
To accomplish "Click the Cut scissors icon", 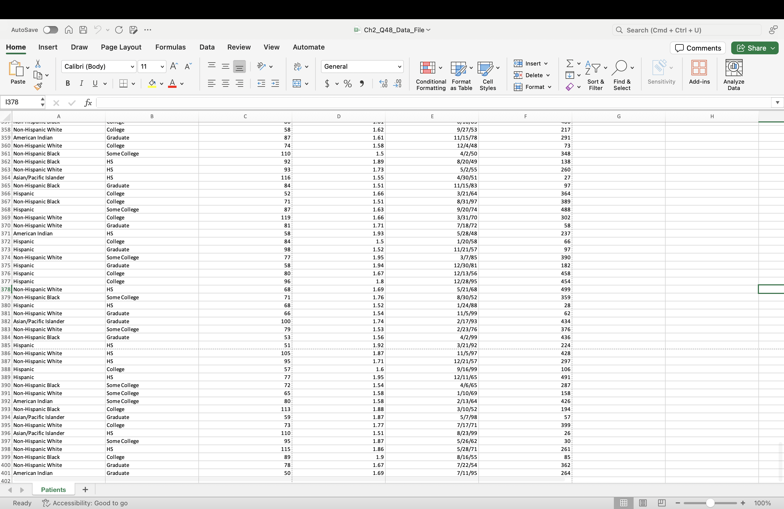I will [38, 63].
